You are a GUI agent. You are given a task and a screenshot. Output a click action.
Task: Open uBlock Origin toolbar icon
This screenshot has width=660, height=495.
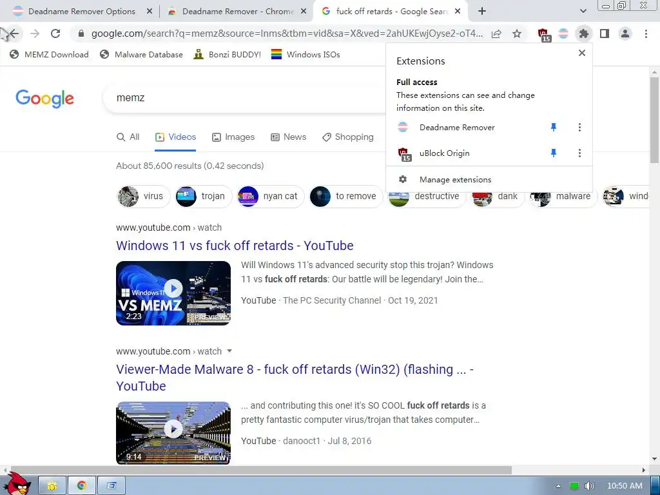(543, 34)
